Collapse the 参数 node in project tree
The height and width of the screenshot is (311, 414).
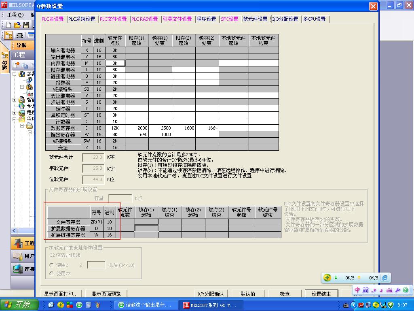[15, 74]
